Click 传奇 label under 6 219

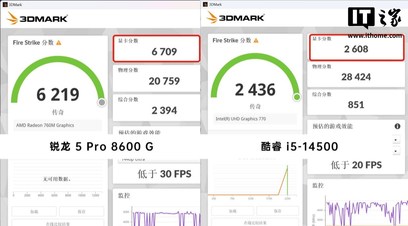[x=58, y=112]
